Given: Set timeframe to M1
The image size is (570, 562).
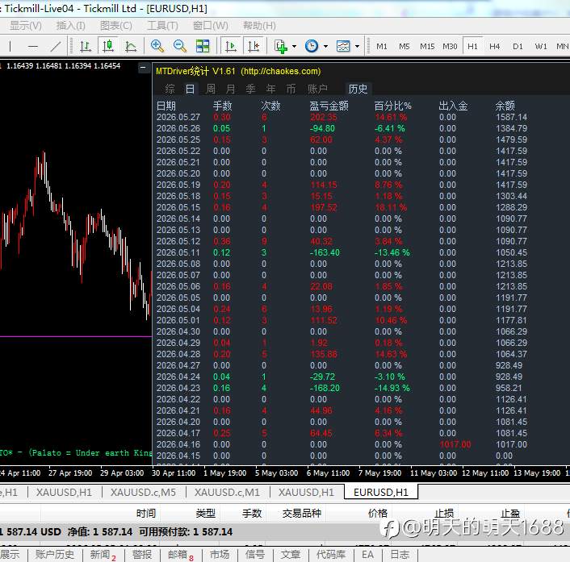Looking at the screenshot, I should [x=382, y=47].
